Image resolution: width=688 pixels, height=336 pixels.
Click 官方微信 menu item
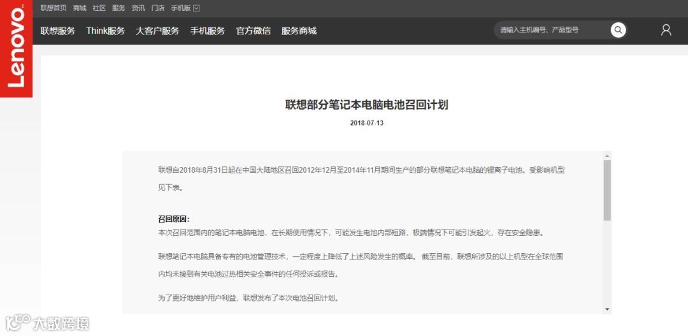253,31
